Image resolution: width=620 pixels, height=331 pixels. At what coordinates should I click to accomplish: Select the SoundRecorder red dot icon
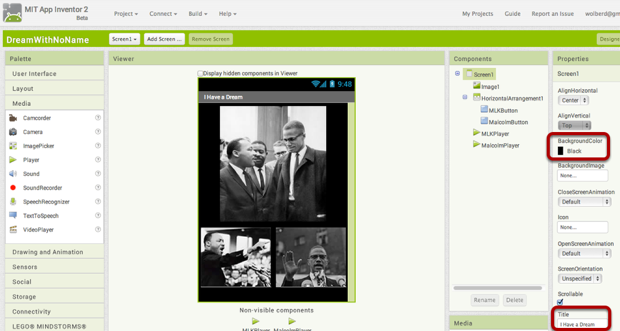[x=13, y=188]
